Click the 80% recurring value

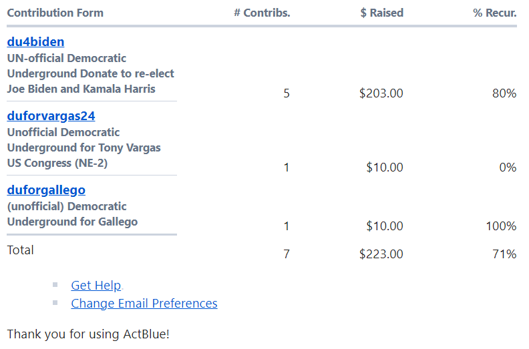(504, 93)
